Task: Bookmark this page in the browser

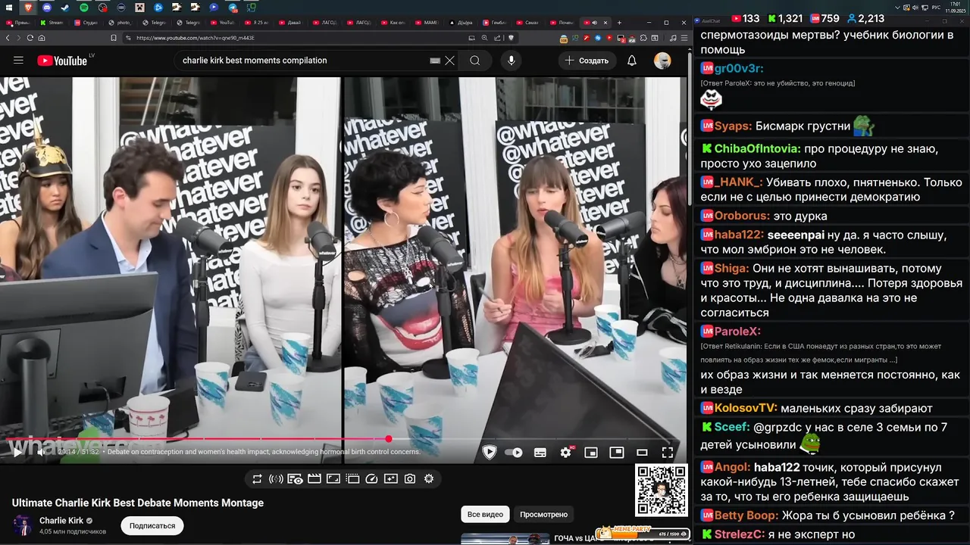Action: pyautogui.click(x=114, y=38)
